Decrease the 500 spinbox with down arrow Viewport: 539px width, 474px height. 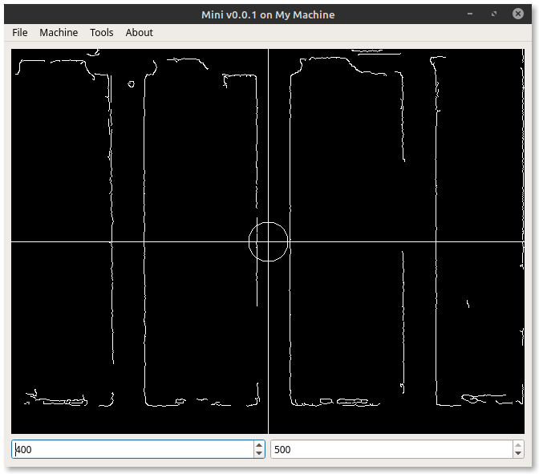[518, 454]
